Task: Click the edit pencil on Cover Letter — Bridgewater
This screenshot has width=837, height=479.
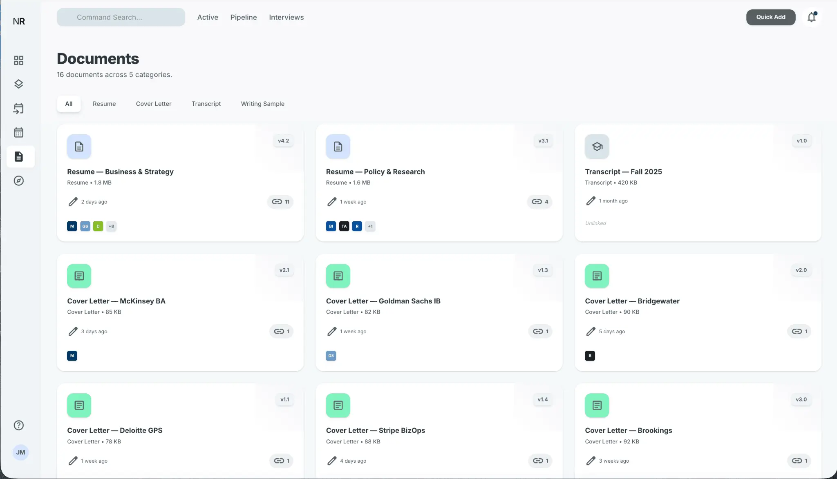Action: (x=591, y=331)
